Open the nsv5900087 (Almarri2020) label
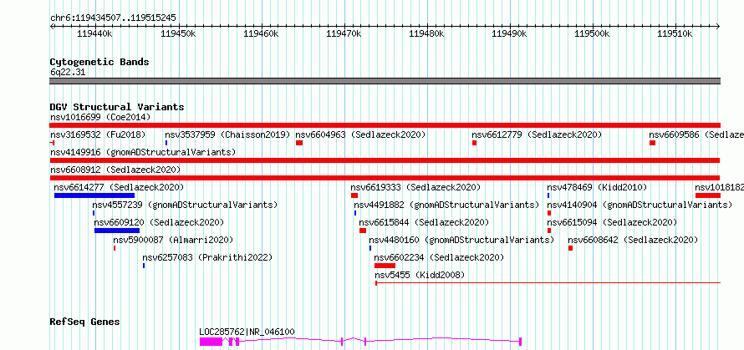This screenshot has width=744, height=350. click(173, 240)
